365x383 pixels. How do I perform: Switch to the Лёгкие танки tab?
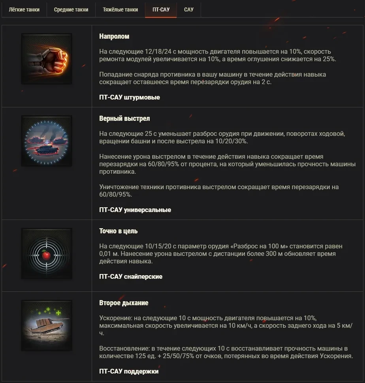click(x=24, y=9)
